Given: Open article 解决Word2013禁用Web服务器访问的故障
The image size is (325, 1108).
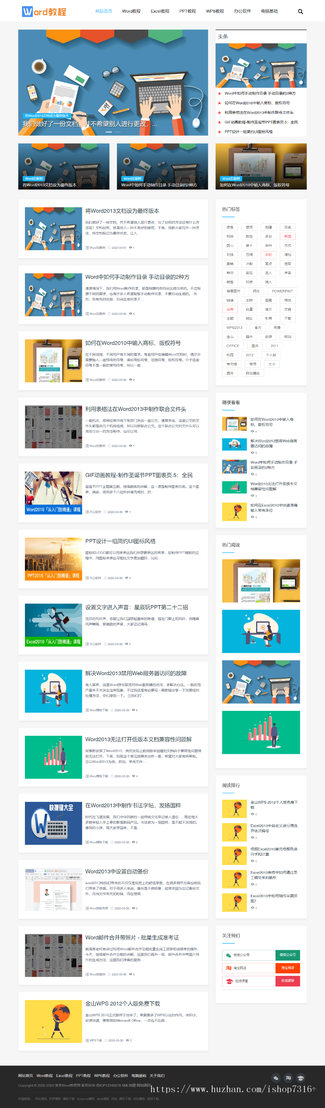Looking at the screenshot, I should [136, 673].
